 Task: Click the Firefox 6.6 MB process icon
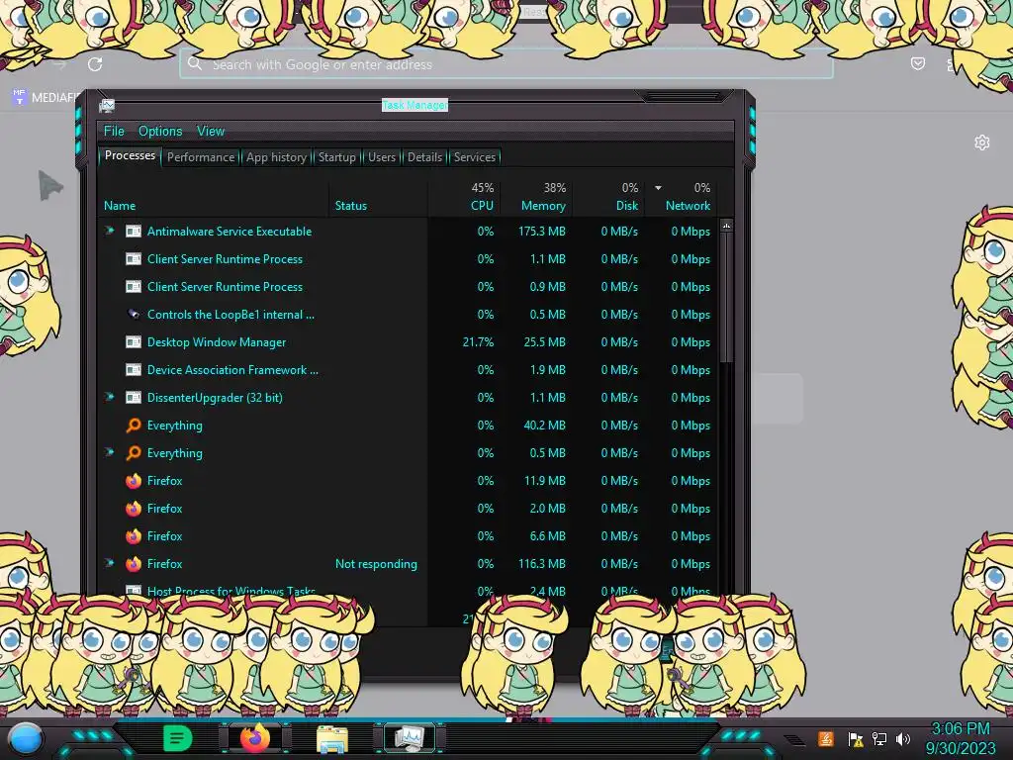134,535
